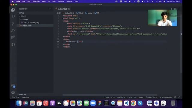Click line number 11 in gutter
This screenshot has height=108, width=192.
[58, 42]
